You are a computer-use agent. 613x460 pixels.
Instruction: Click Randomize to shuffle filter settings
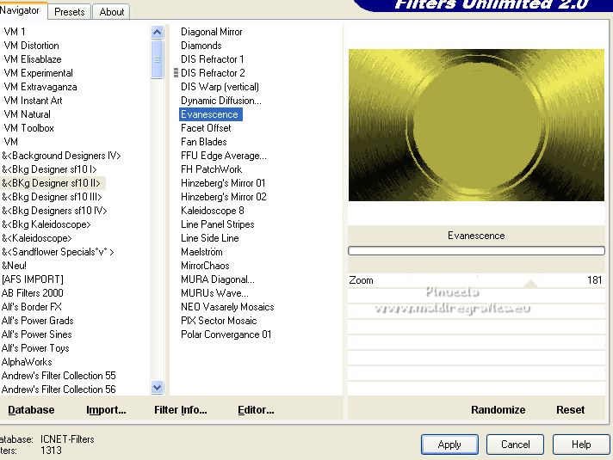498,409
